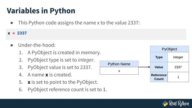Click the 'Reference Count' label cell
192x108 pixels.
pyautogui.click(x=159, y=77)
